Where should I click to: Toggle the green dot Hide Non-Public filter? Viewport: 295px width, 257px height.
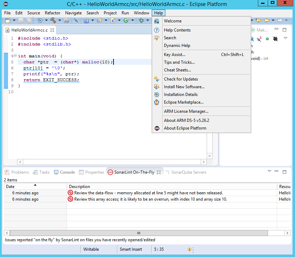click(267, 39)
